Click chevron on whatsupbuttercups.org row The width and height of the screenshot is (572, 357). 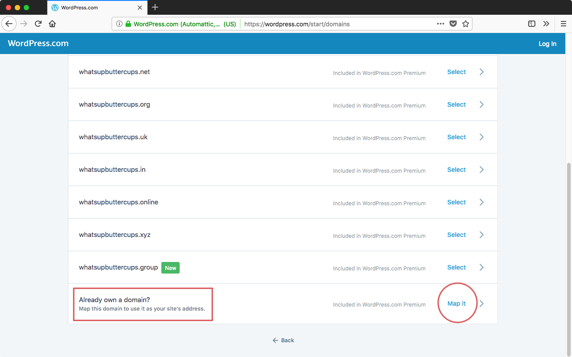(482, 104)
